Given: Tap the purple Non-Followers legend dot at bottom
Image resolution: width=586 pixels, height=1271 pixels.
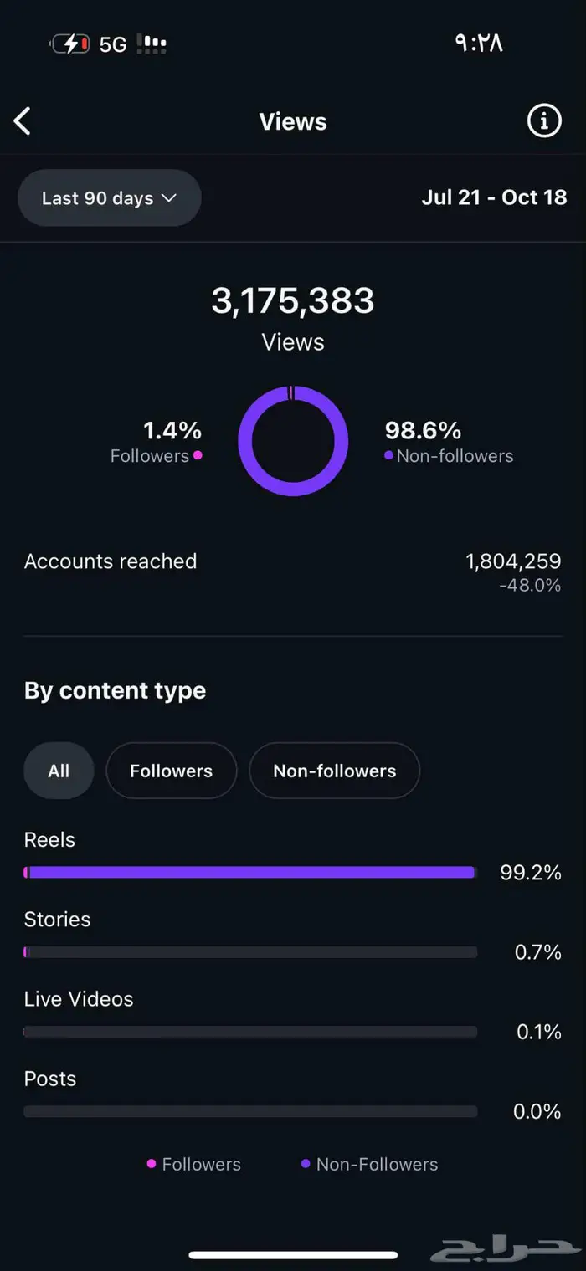Looking at the screenshot, I should [306, 1164].
